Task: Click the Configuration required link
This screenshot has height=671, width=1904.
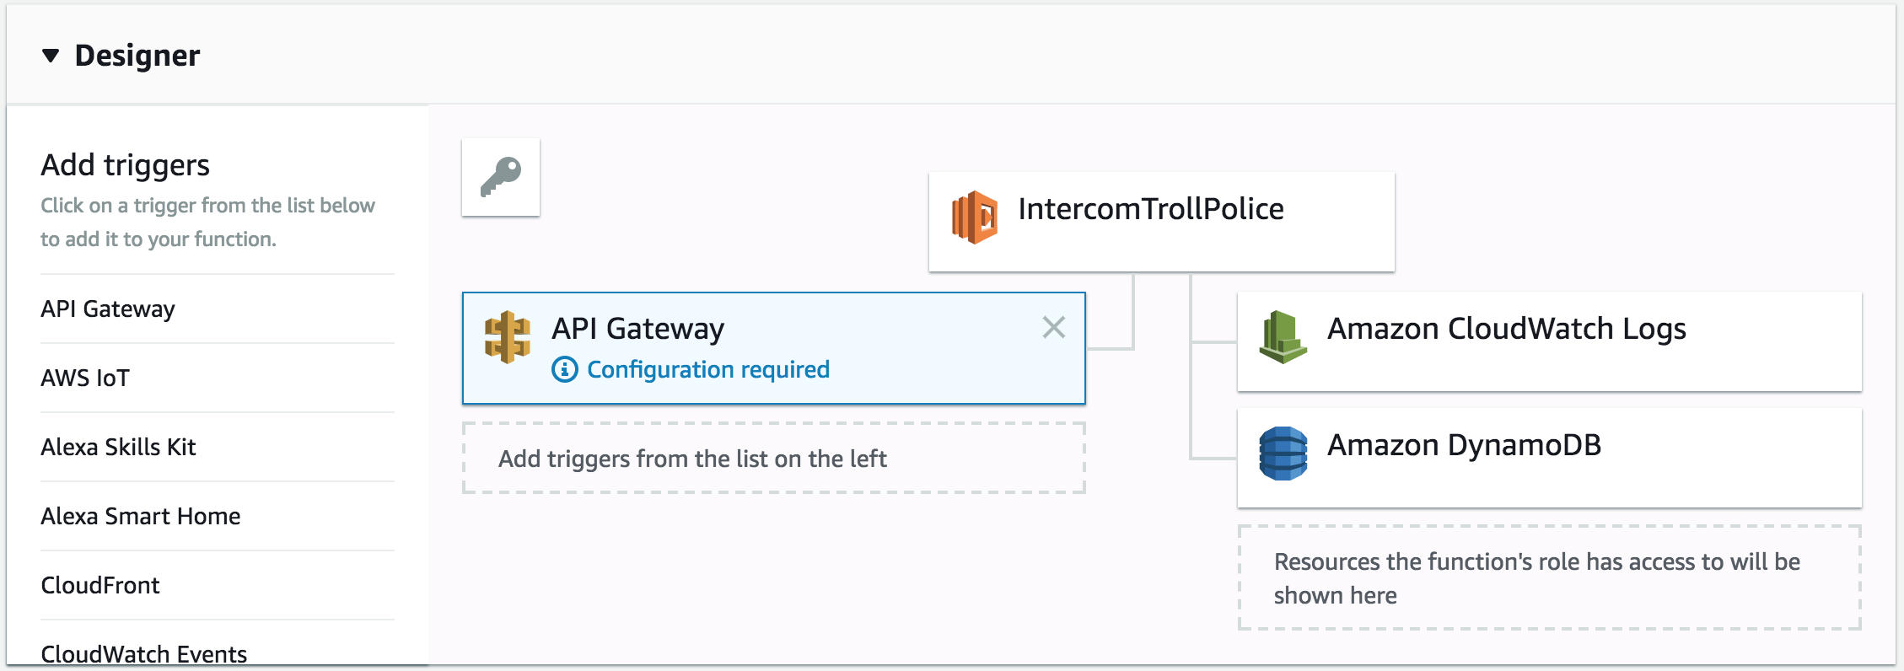Action: tap(707, 369)
